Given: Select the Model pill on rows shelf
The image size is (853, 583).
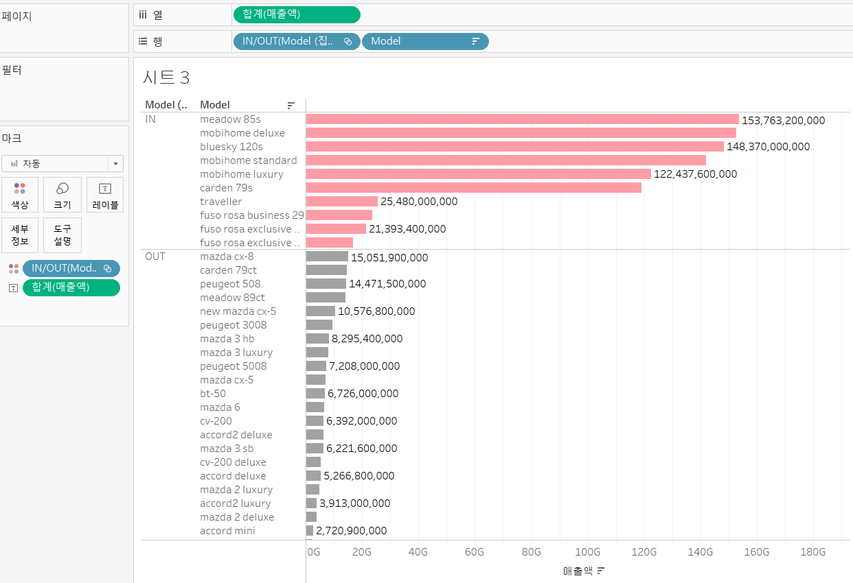Looking at the screenshot, I should coord(425,41).
